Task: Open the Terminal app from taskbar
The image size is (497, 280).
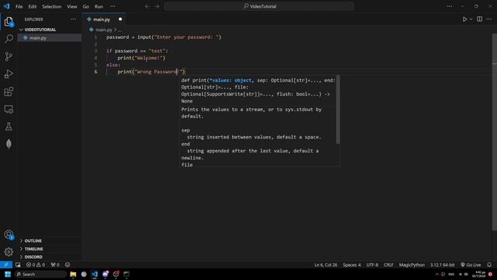Action: 127,274
